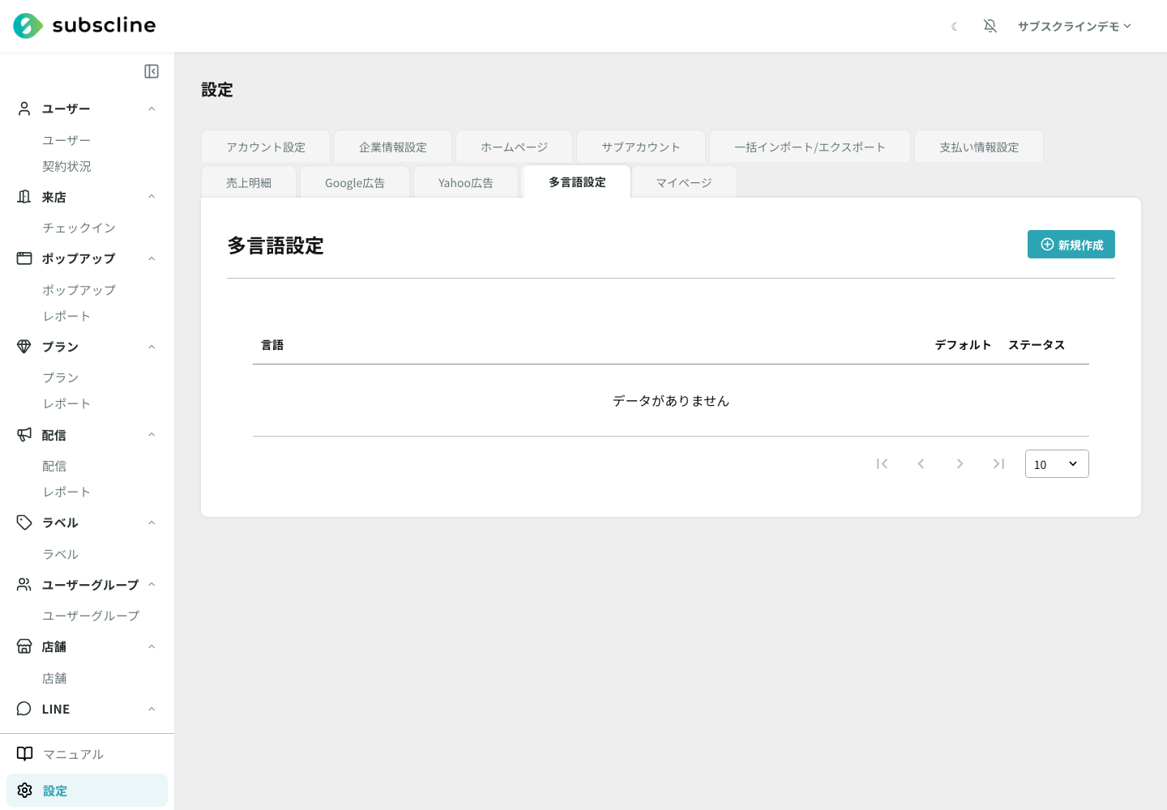The height and width of the screenshot is (810, 1167).
Task: Go to next page arrow
Action: (x=960, y=464)
